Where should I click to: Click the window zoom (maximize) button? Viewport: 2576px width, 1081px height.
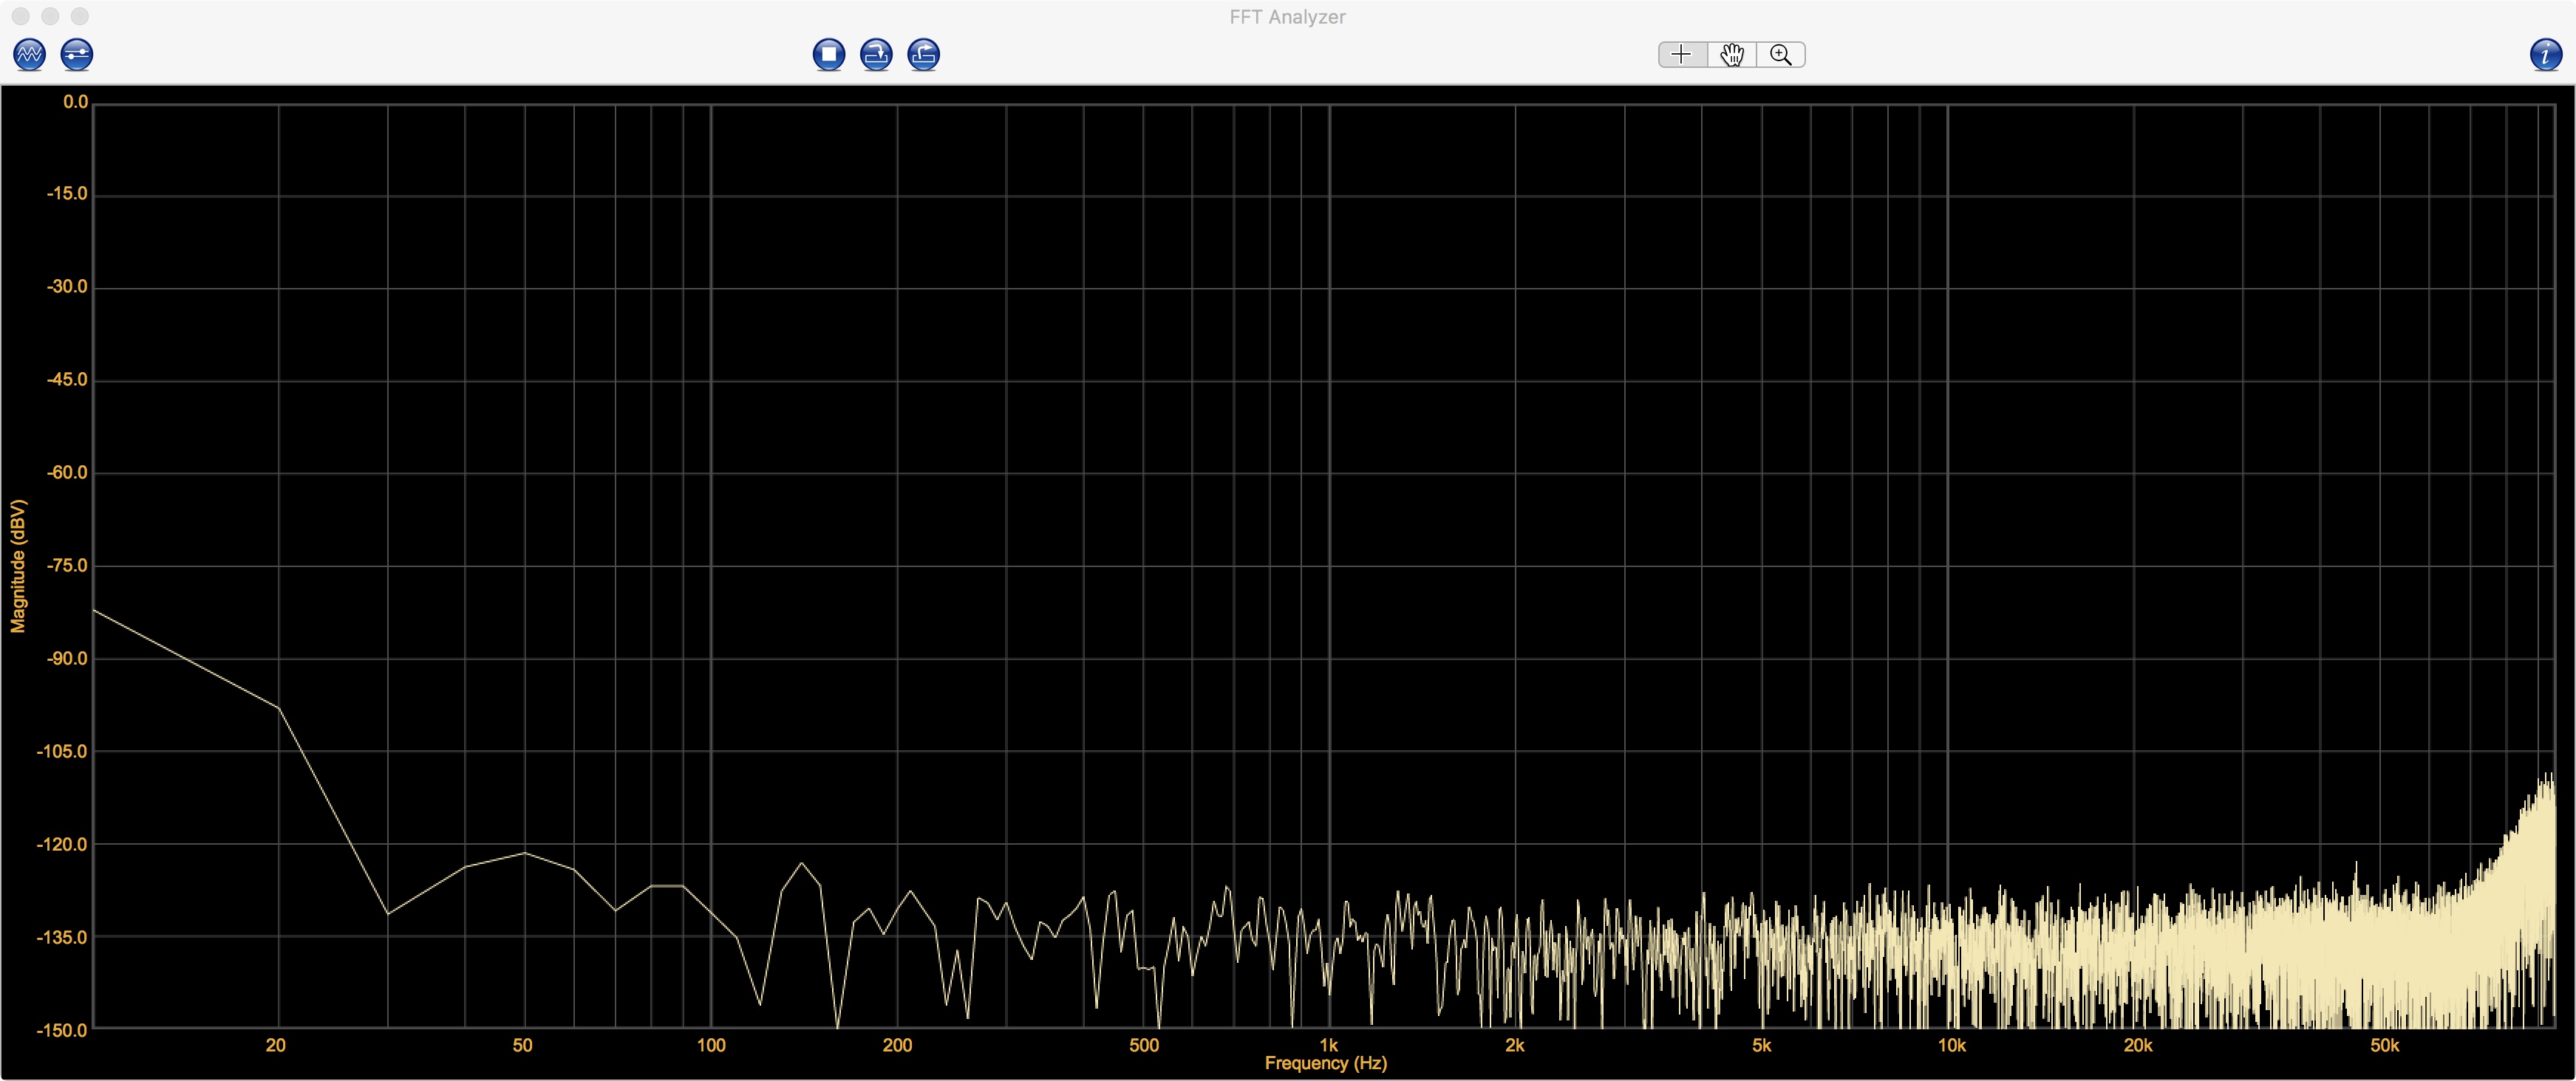(80, 17)
